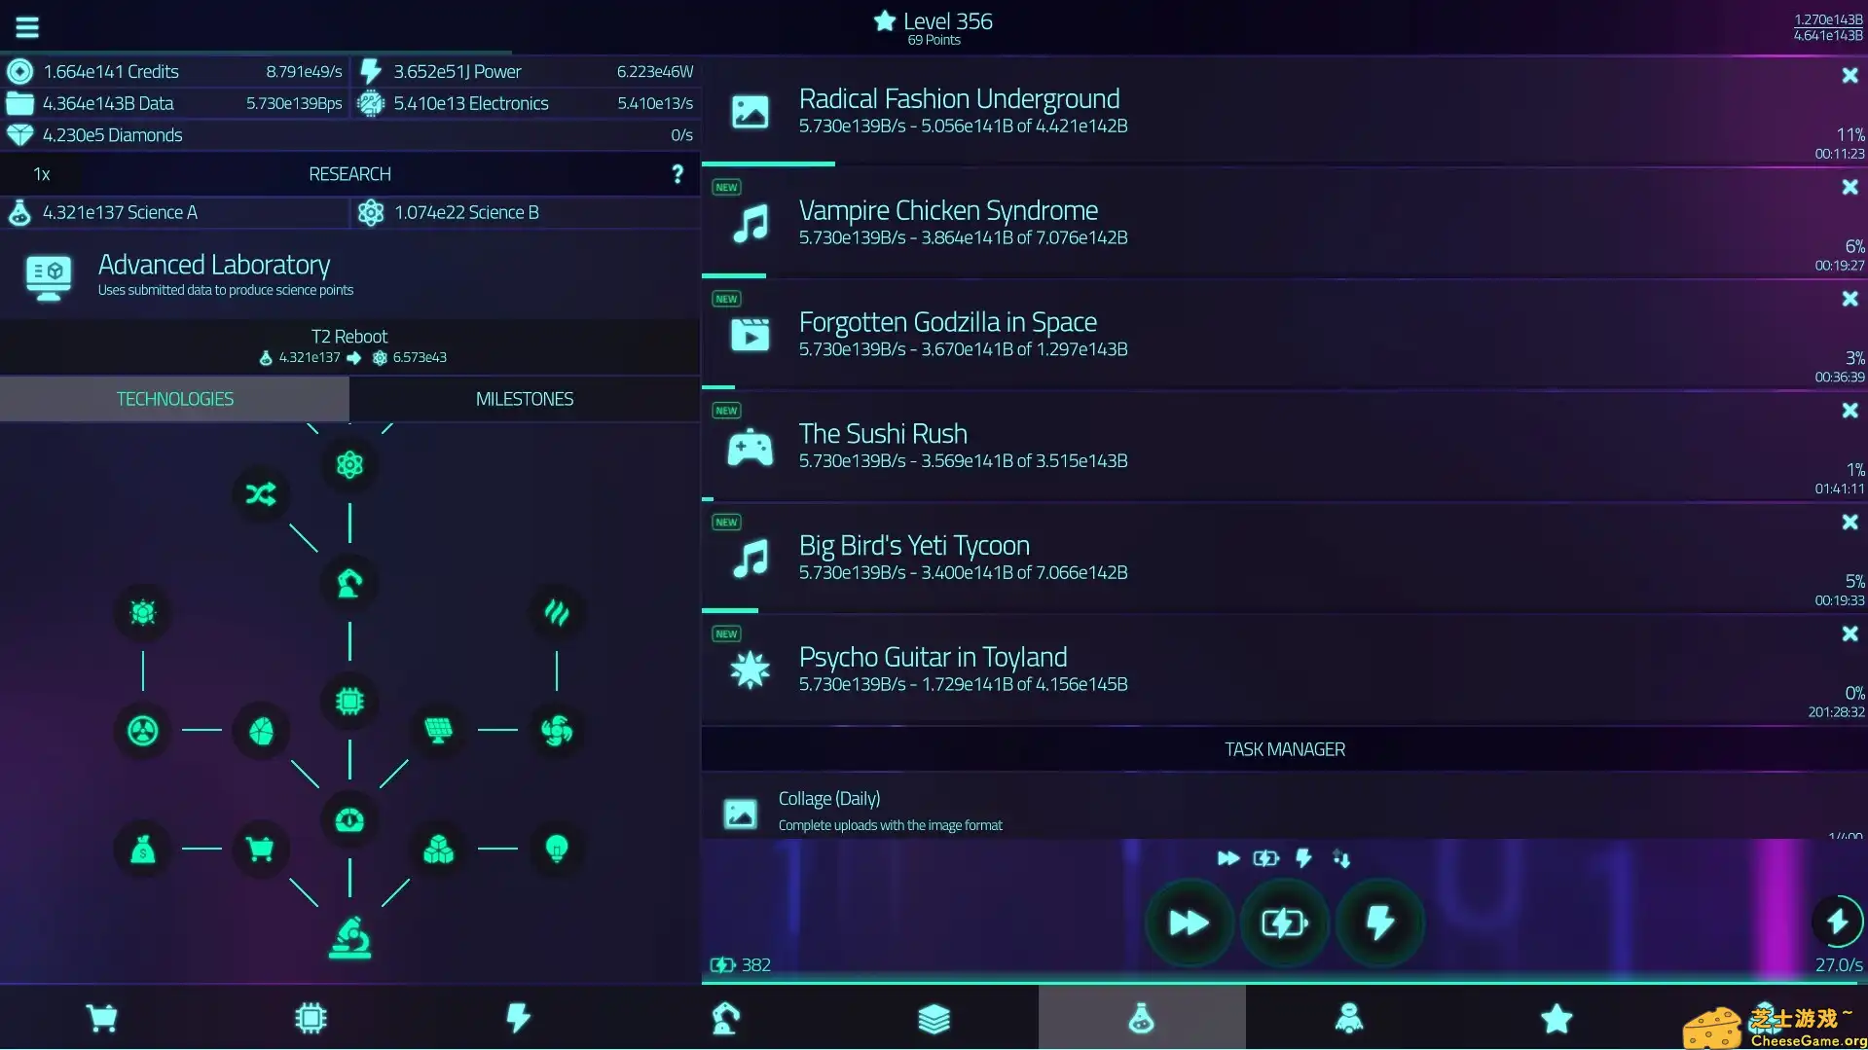Open the shop via the shopping cart icon
This screenshot has height=1050, width=1868.
coord(103,1018)
